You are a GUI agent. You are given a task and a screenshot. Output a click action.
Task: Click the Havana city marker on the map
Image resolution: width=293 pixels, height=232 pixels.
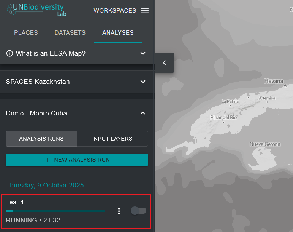pyautogui.click(x=285, y=86)
